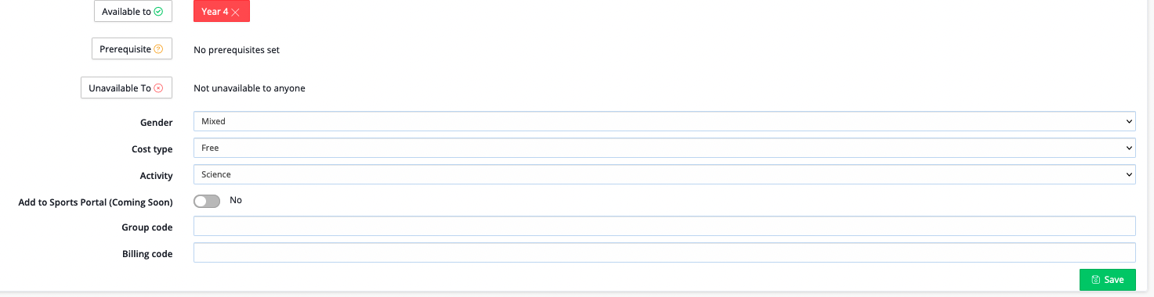The height and width of the screenshot is (297, 1154).
Task: Click orange question icon beside Prerequisite
Action: 158,49
